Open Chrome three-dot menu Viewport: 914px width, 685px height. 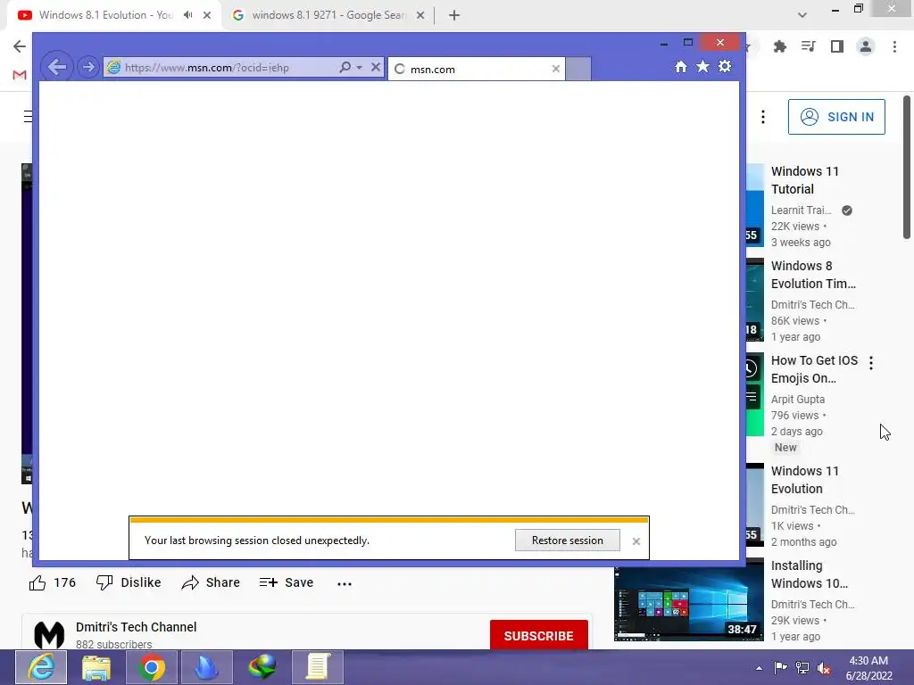pyautogui.click(x=894, y=46)
